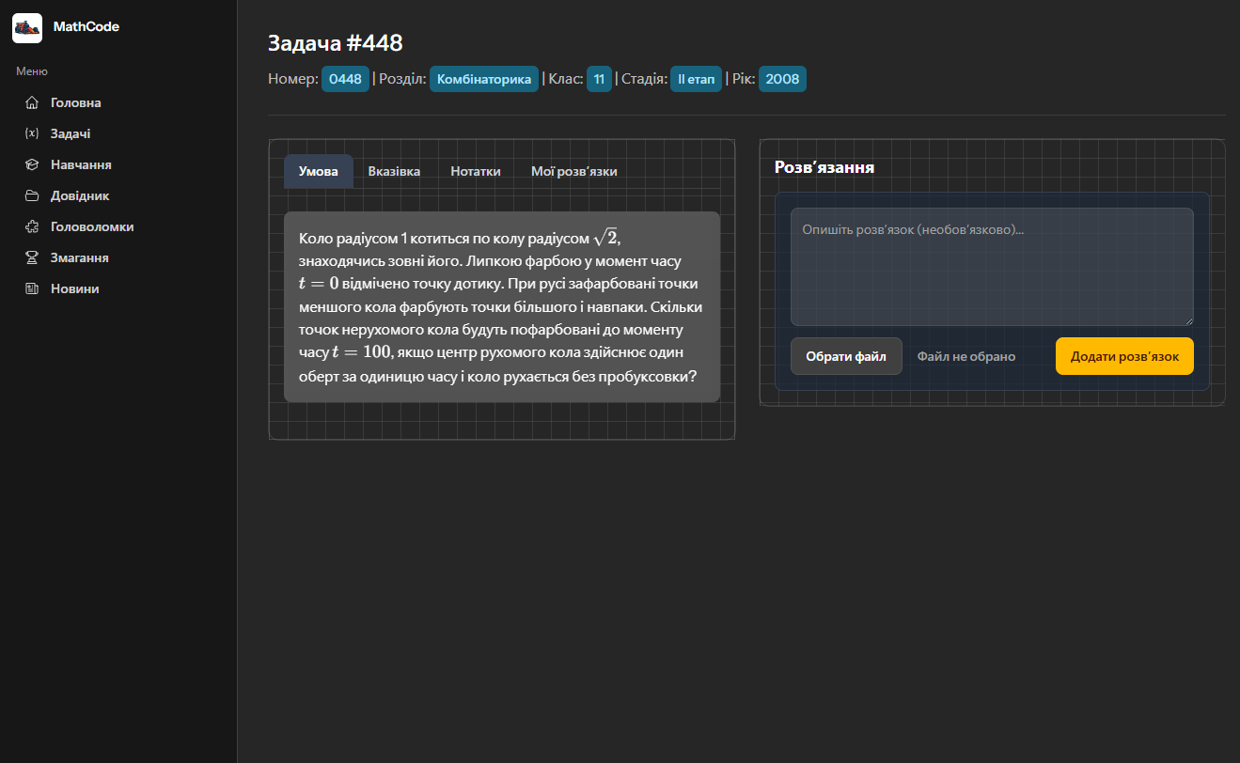Submit with the Додати розв'язок button
This screenshot has height=763, width=1240.
tap(1124, 356)
